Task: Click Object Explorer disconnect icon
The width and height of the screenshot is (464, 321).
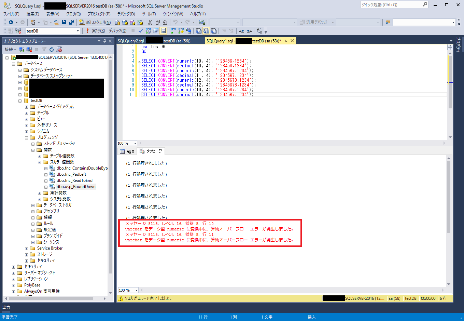Action: (29, 50)
